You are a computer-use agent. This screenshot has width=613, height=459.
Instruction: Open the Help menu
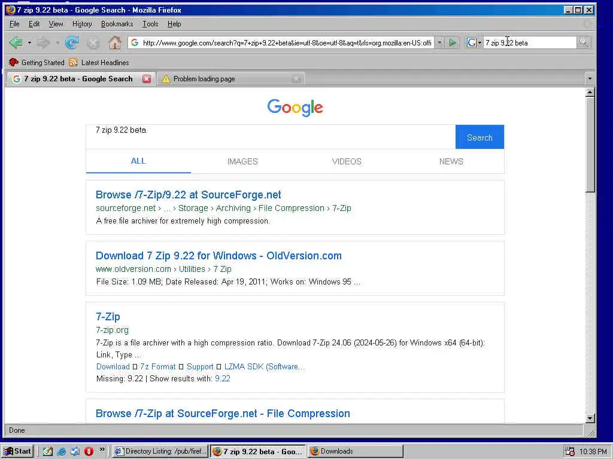174,24
